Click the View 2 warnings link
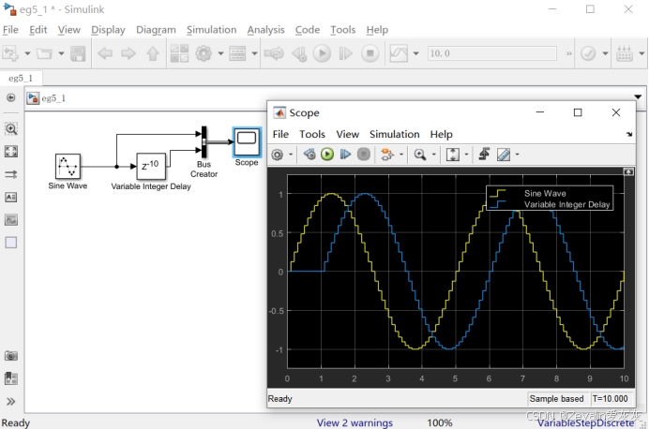The width and height of the screenshot is (649, 429). coord(355,422)
